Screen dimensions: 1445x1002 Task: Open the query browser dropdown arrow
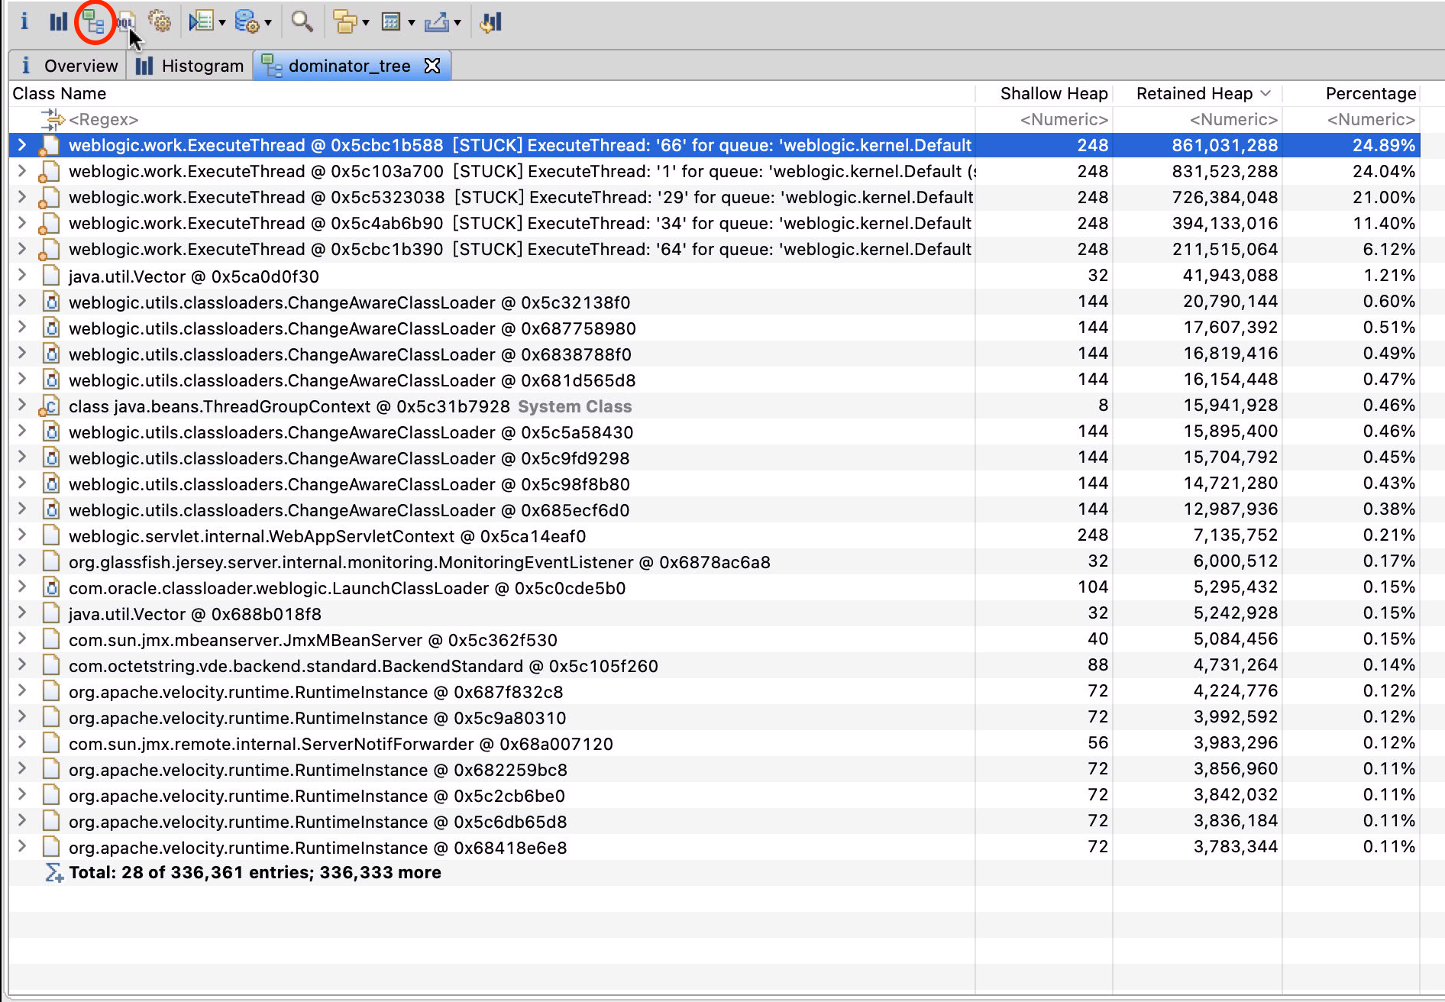tap(268, 23)
